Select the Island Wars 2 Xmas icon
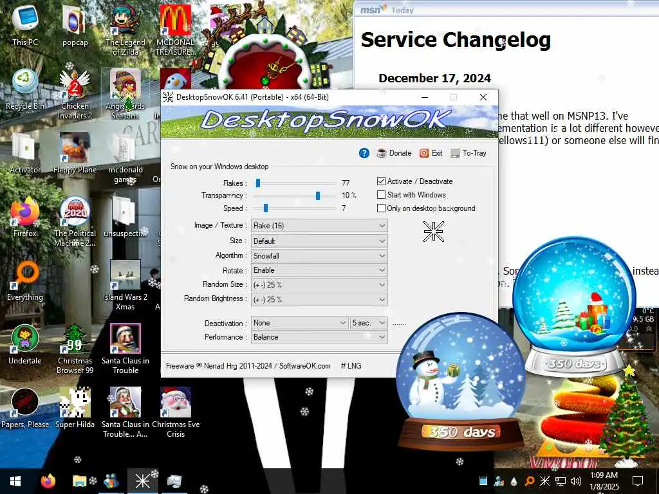 click(125, 285)
